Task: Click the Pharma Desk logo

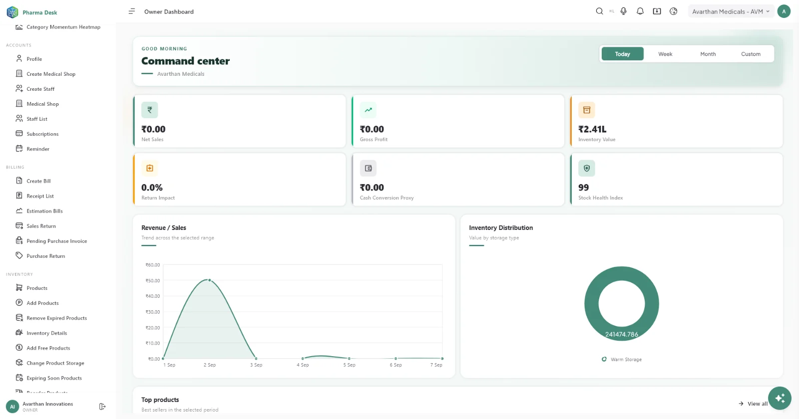Action: click(12, 12)
